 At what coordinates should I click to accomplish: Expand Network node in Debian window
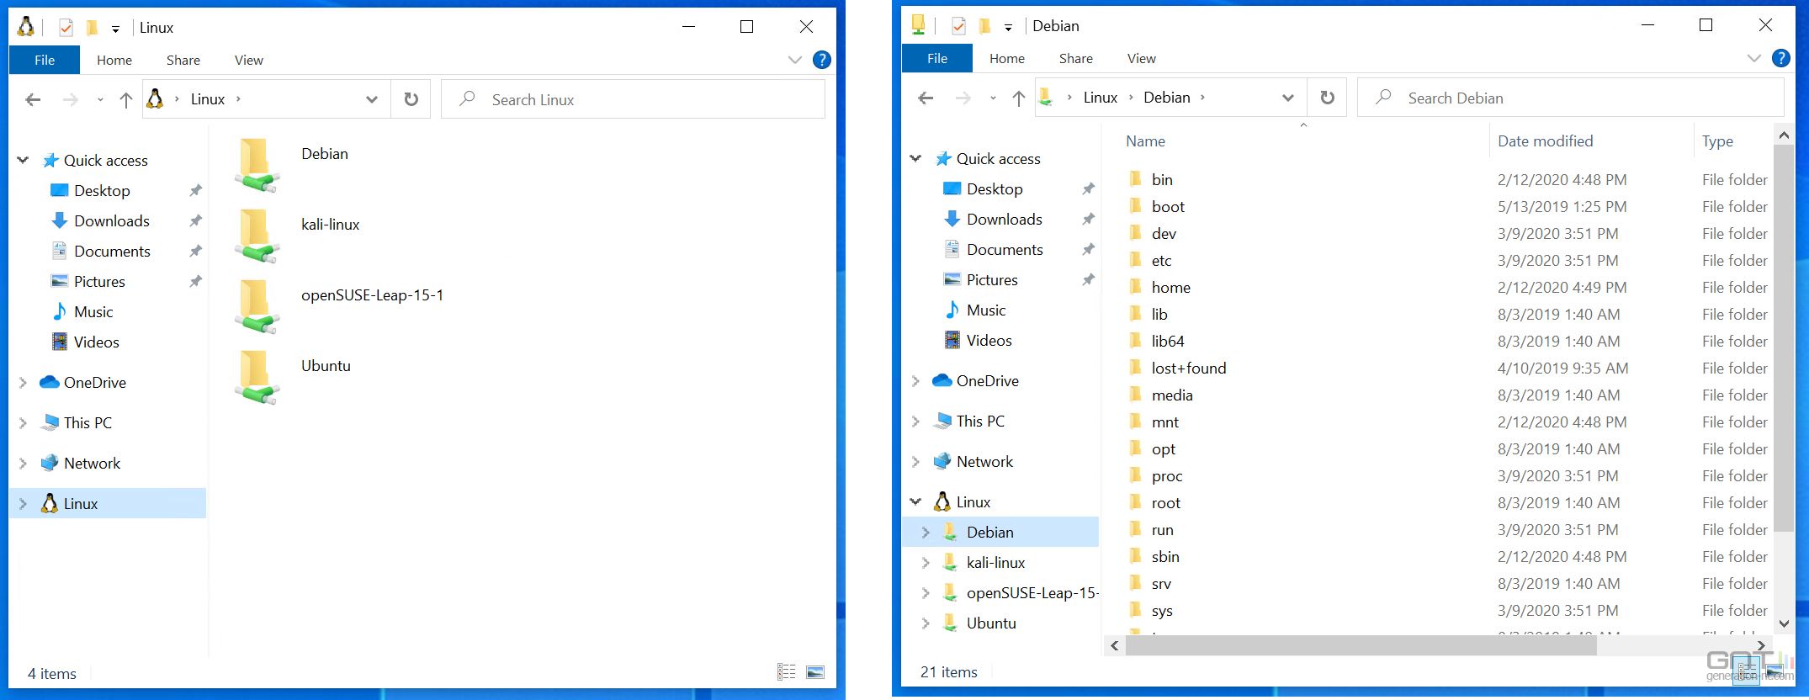point(915,461)
